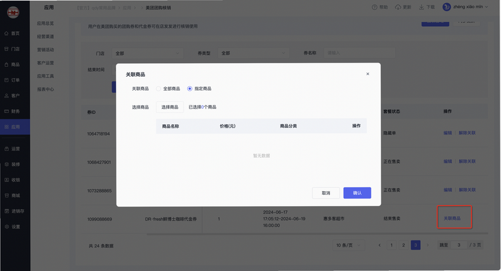
Task: Open 门店 stores in the left sidebar
Action: point(12,49)
